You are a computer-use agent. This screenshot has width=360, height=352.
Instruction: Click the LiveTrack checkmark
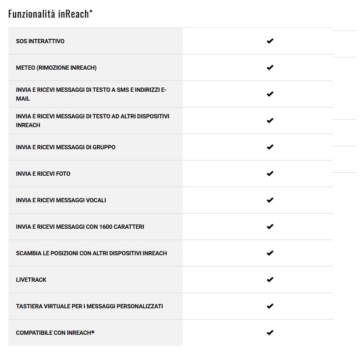coord(270,280)
